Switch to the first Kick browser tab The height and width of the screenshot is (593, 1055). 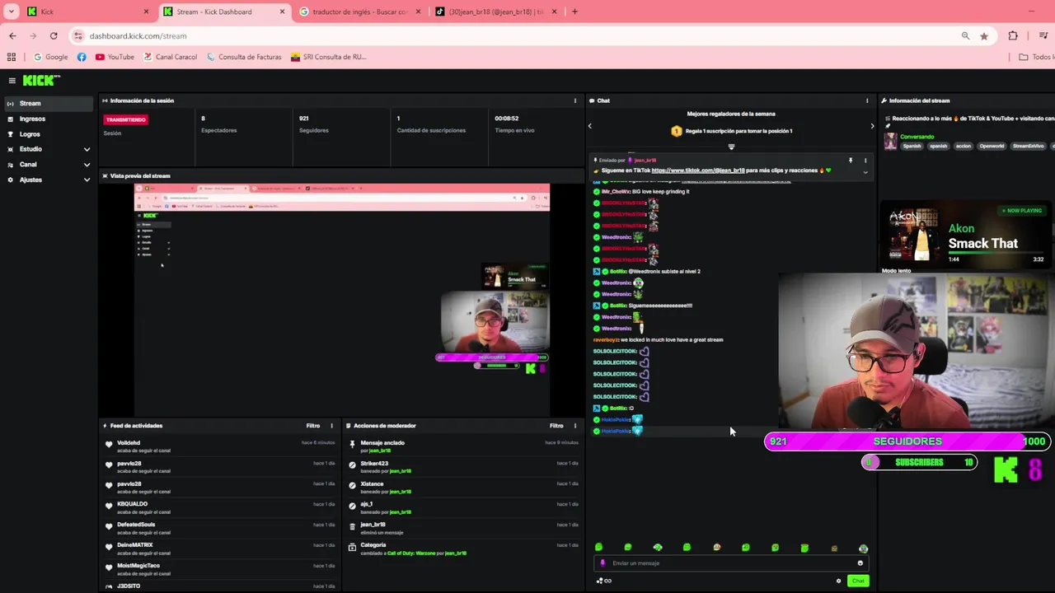click(89, 12)
